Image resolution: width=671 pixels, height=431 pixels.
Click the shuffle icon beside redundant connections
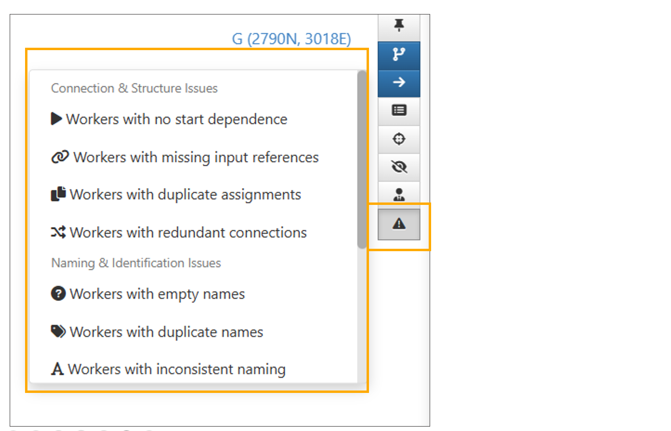(58, 232)
